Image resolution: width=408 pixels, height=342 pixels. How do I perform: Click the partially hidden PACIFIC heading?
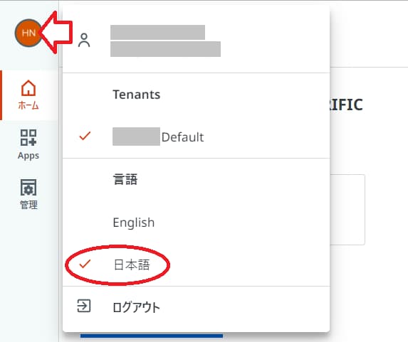pos(346,105)
